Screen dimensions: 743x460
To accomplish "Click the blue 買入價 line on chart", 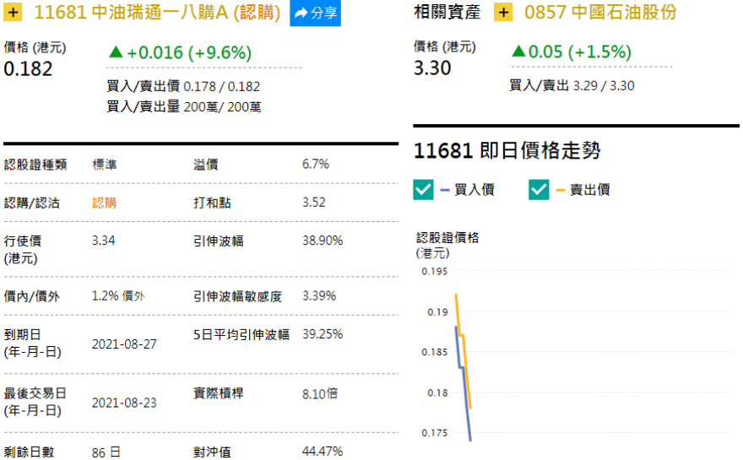I will [x=464, y=384].
